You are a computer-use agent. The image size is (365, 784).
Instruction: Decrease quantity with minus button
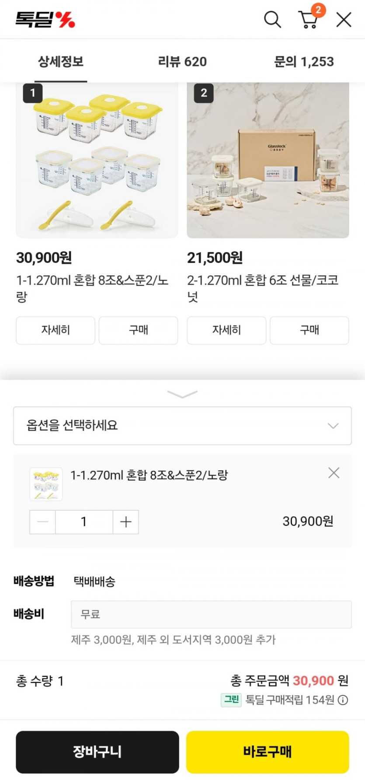point(43,522)
